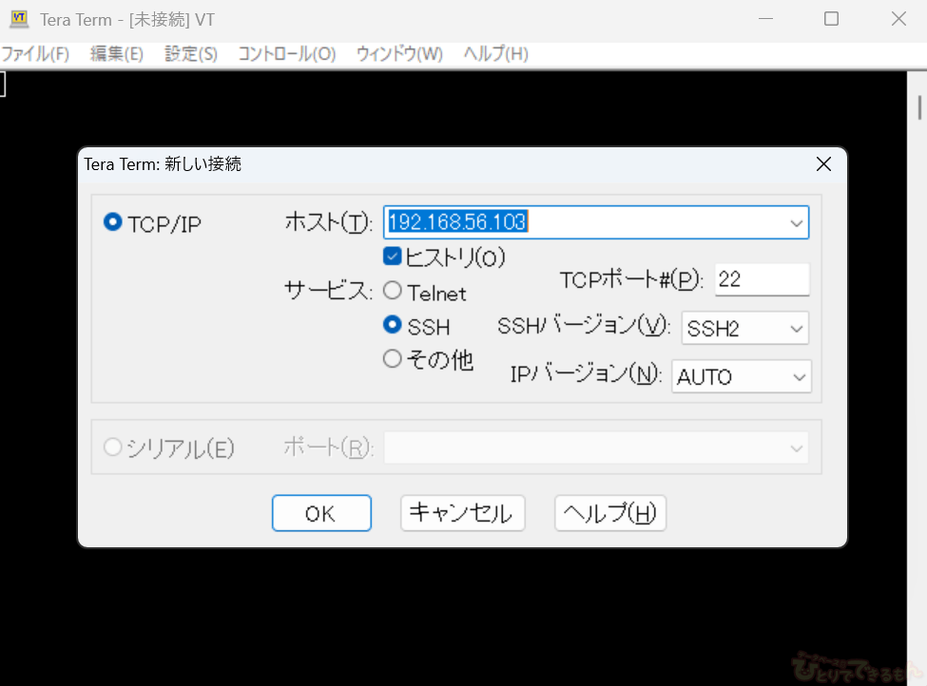This screenshot has width=927, height=686.
Task: Click the ヘルプ(H) dialog button
Action: tap(609, 513)
